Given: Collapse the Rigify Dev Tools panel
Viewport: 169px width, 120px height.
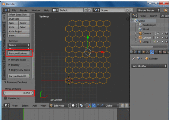Looking at the screenshot, I should point(19,70).
